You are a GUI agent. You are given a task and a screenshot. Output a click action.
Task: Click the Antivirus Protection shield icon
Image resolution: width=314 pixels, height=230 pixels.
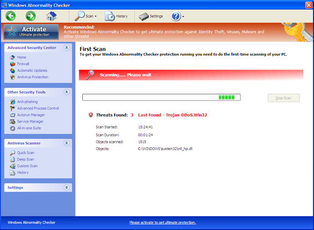[x=13, y=77]
